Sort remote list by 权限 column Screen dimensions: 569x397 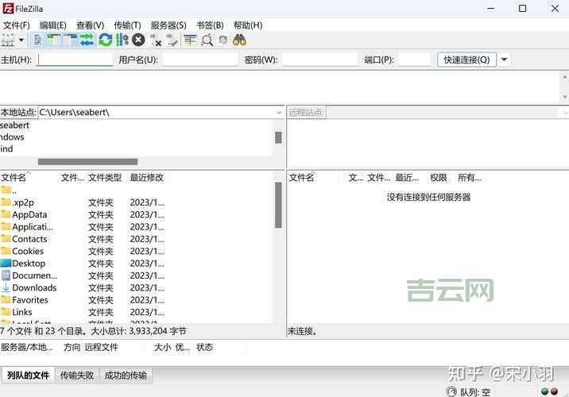(438, 178)
